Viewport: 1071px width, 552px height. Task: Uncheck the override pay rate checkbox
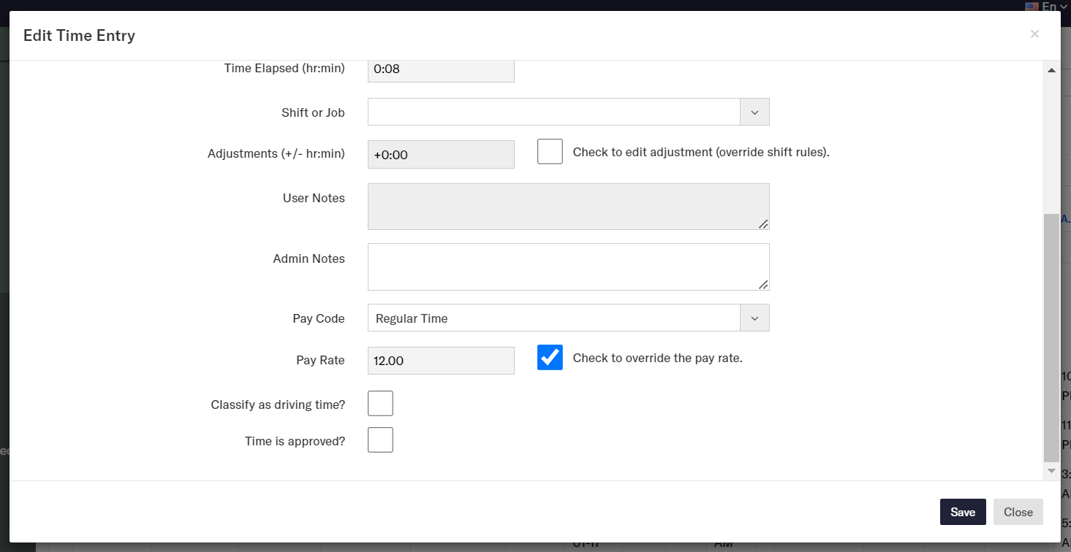(550, 358)
